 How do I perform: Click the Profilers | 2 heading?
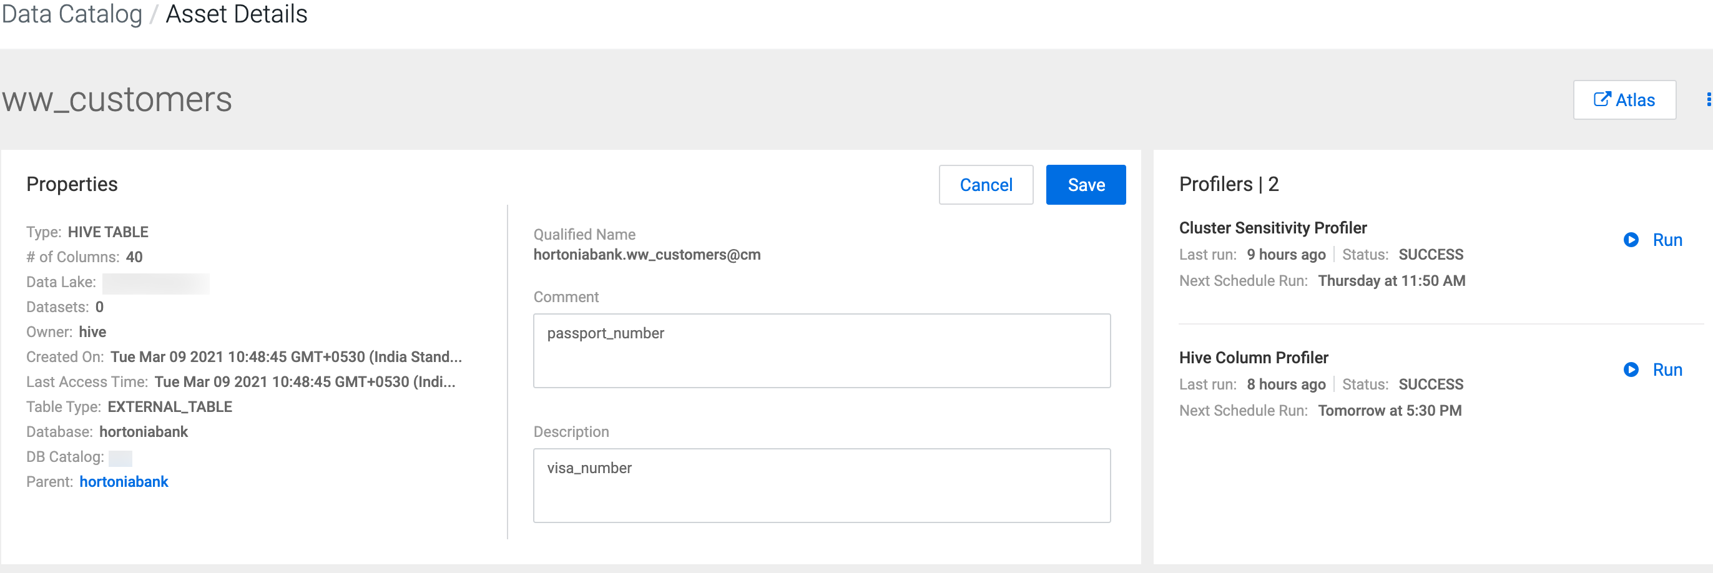1228,184
